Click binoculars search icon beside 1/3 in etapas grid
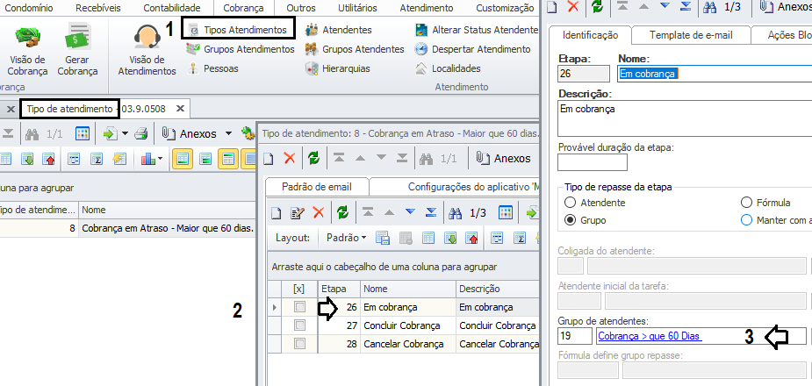This screenshot has height=386, width=812. (x=456, y=212)
